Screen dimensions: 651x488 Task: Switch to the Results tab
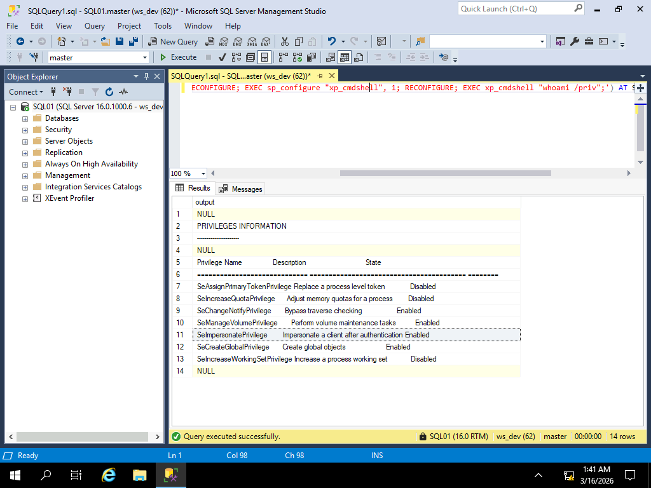[193, 188]
